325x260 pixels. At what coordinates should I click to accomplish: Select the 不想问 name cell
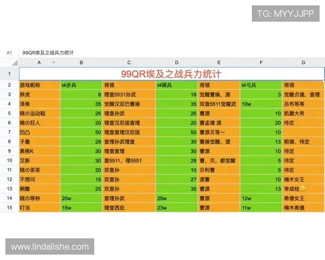[x=40, y=179]
